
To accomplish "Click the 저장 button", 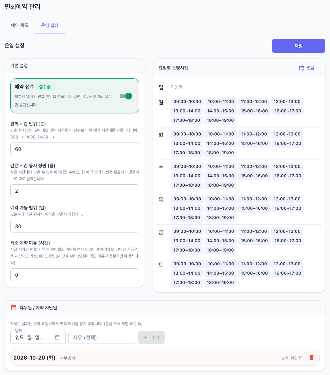I will point(299,46).
